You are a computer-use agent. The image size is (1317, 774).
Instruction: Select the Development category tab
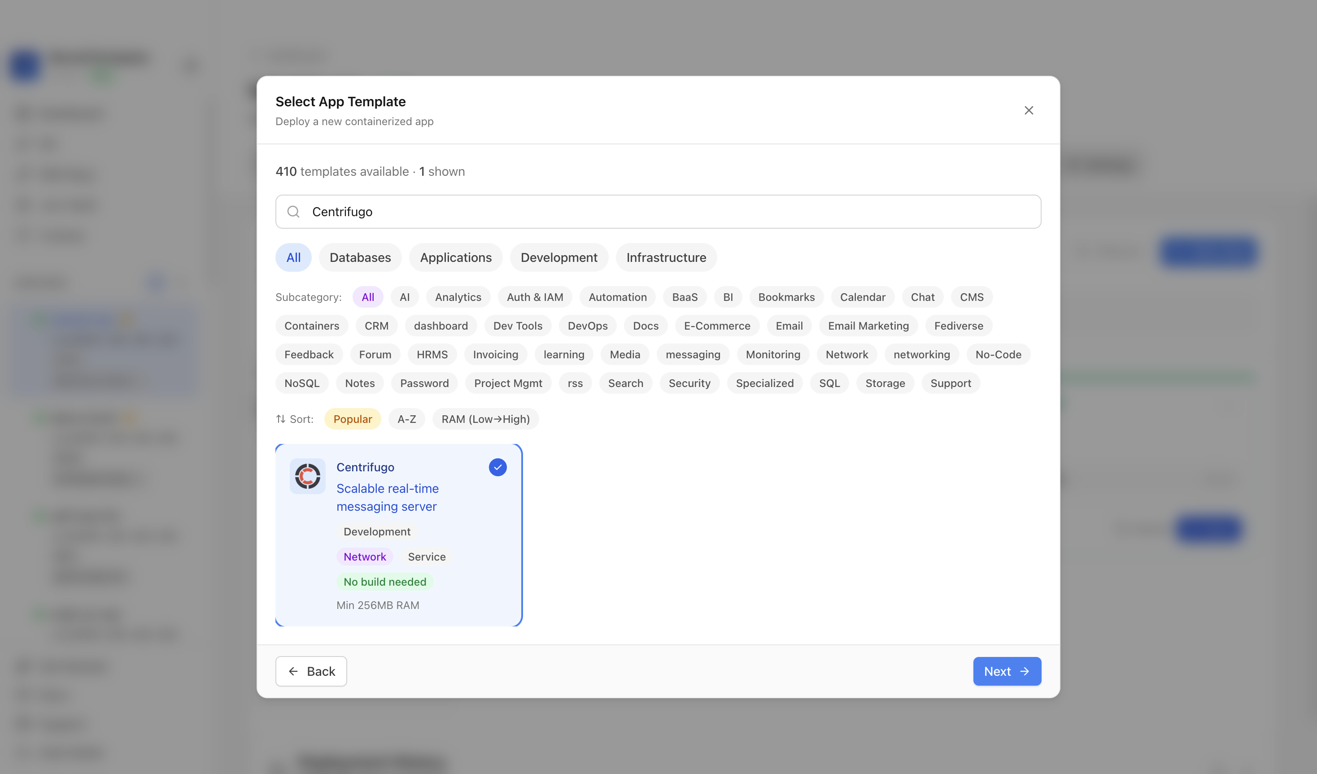coord(558,258)
